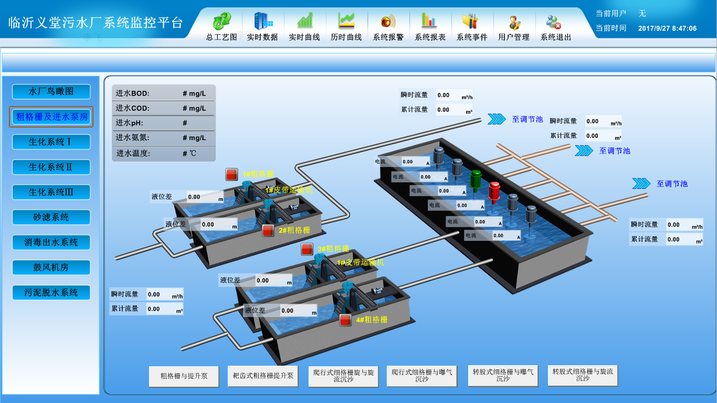Open the 历时曲线 history curve icon
Image resolution: width=717 pixels, height=403 pixels.
click(346, 22)
